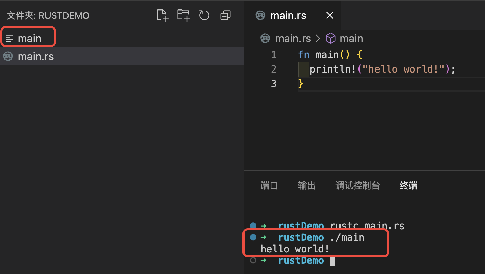485x274 pixels.
Task: Click the fn keyword on line 1
Action: click(304, 55)
